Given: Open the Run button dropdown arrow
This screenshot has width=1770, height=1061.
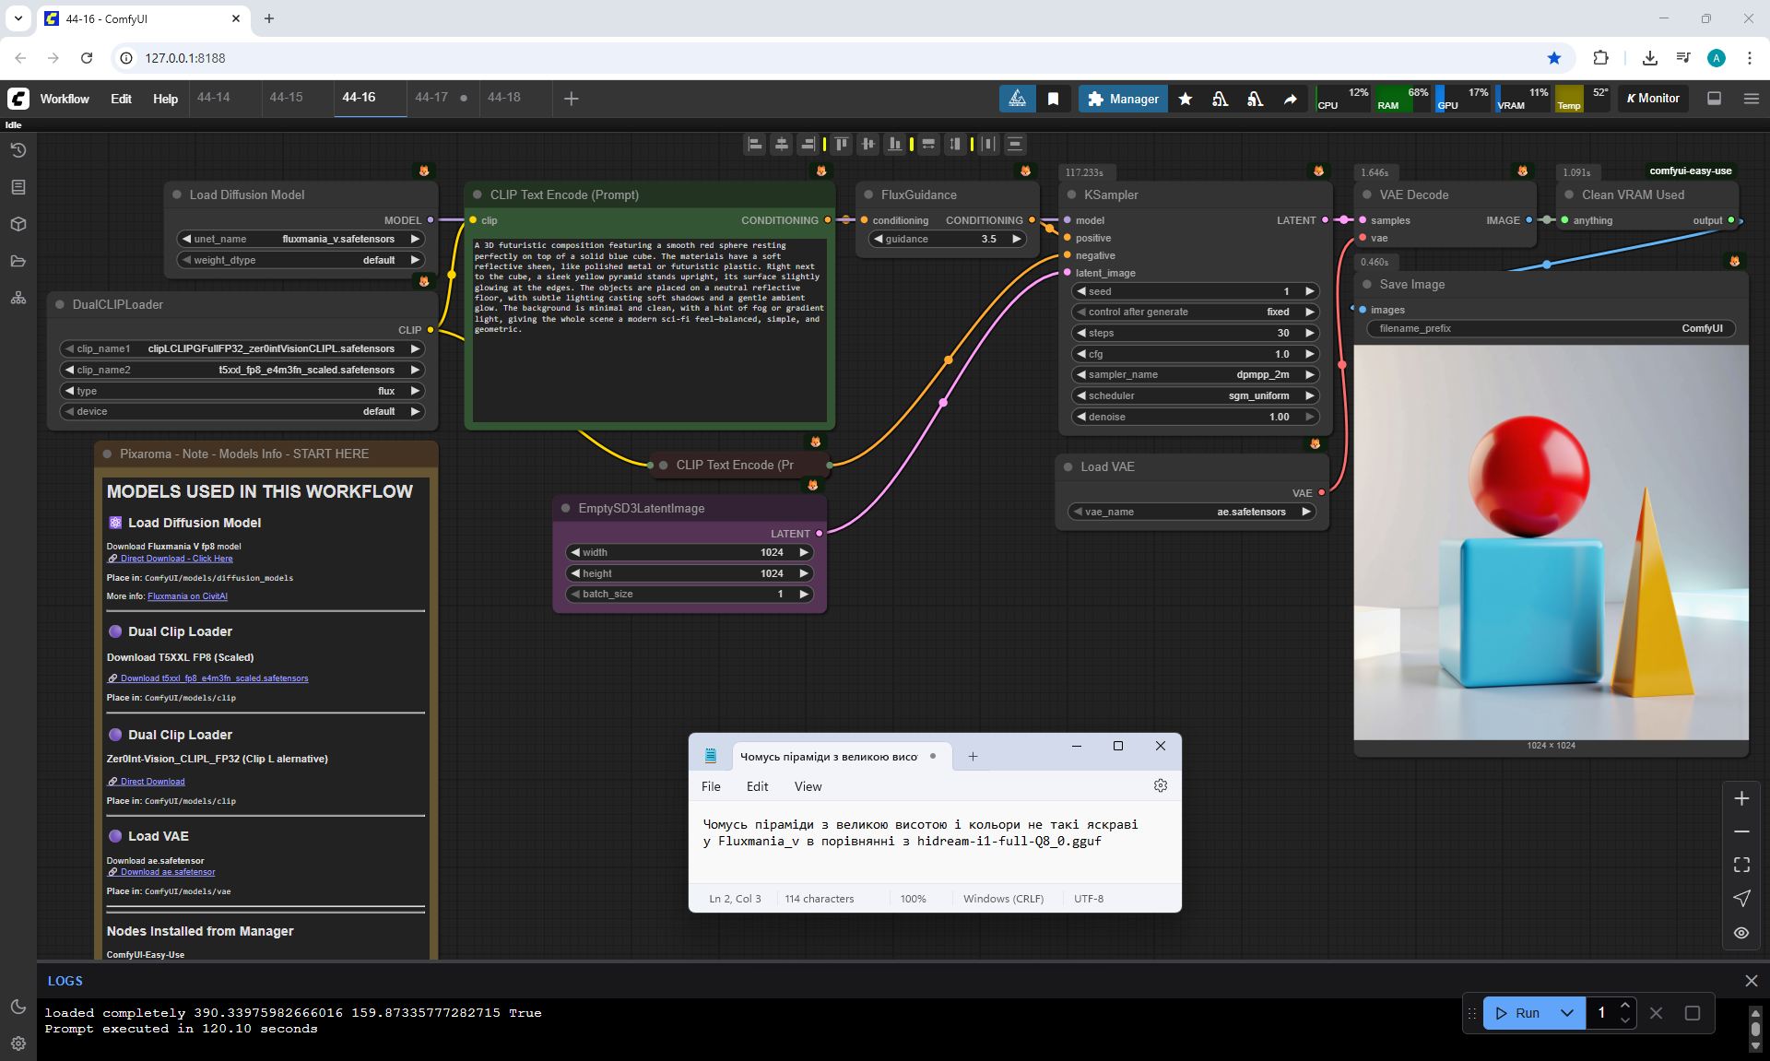Looking at the screenshot, I should [x=1567, y=1013].
